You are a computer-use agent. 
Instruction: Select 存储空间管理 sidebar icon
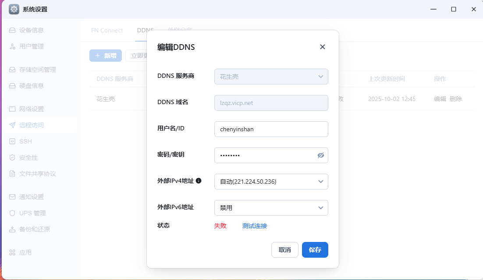12,70
